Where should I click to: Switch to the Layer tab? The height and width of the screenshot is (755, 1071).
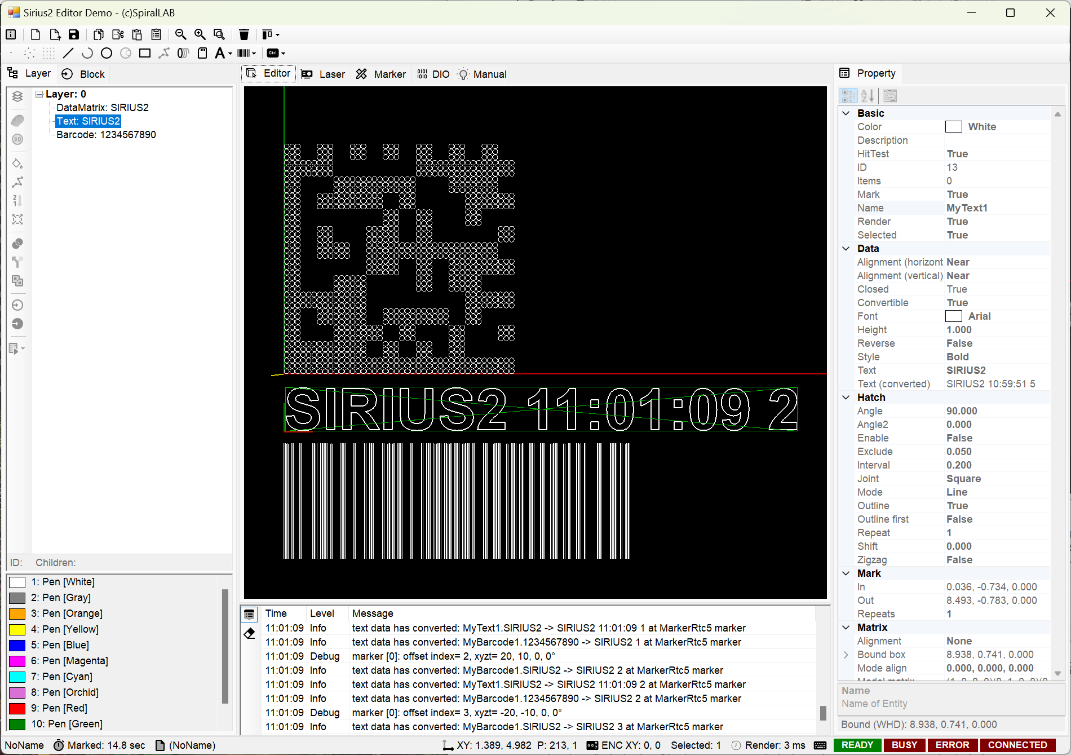[x=29, y=73]
